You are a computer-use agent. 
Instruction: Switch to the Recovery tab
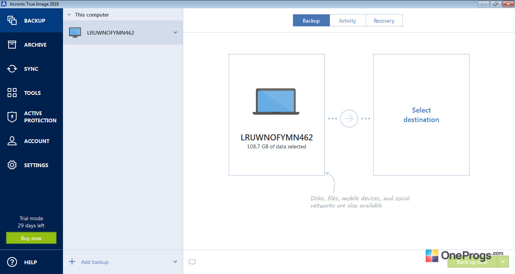(384, 21)
